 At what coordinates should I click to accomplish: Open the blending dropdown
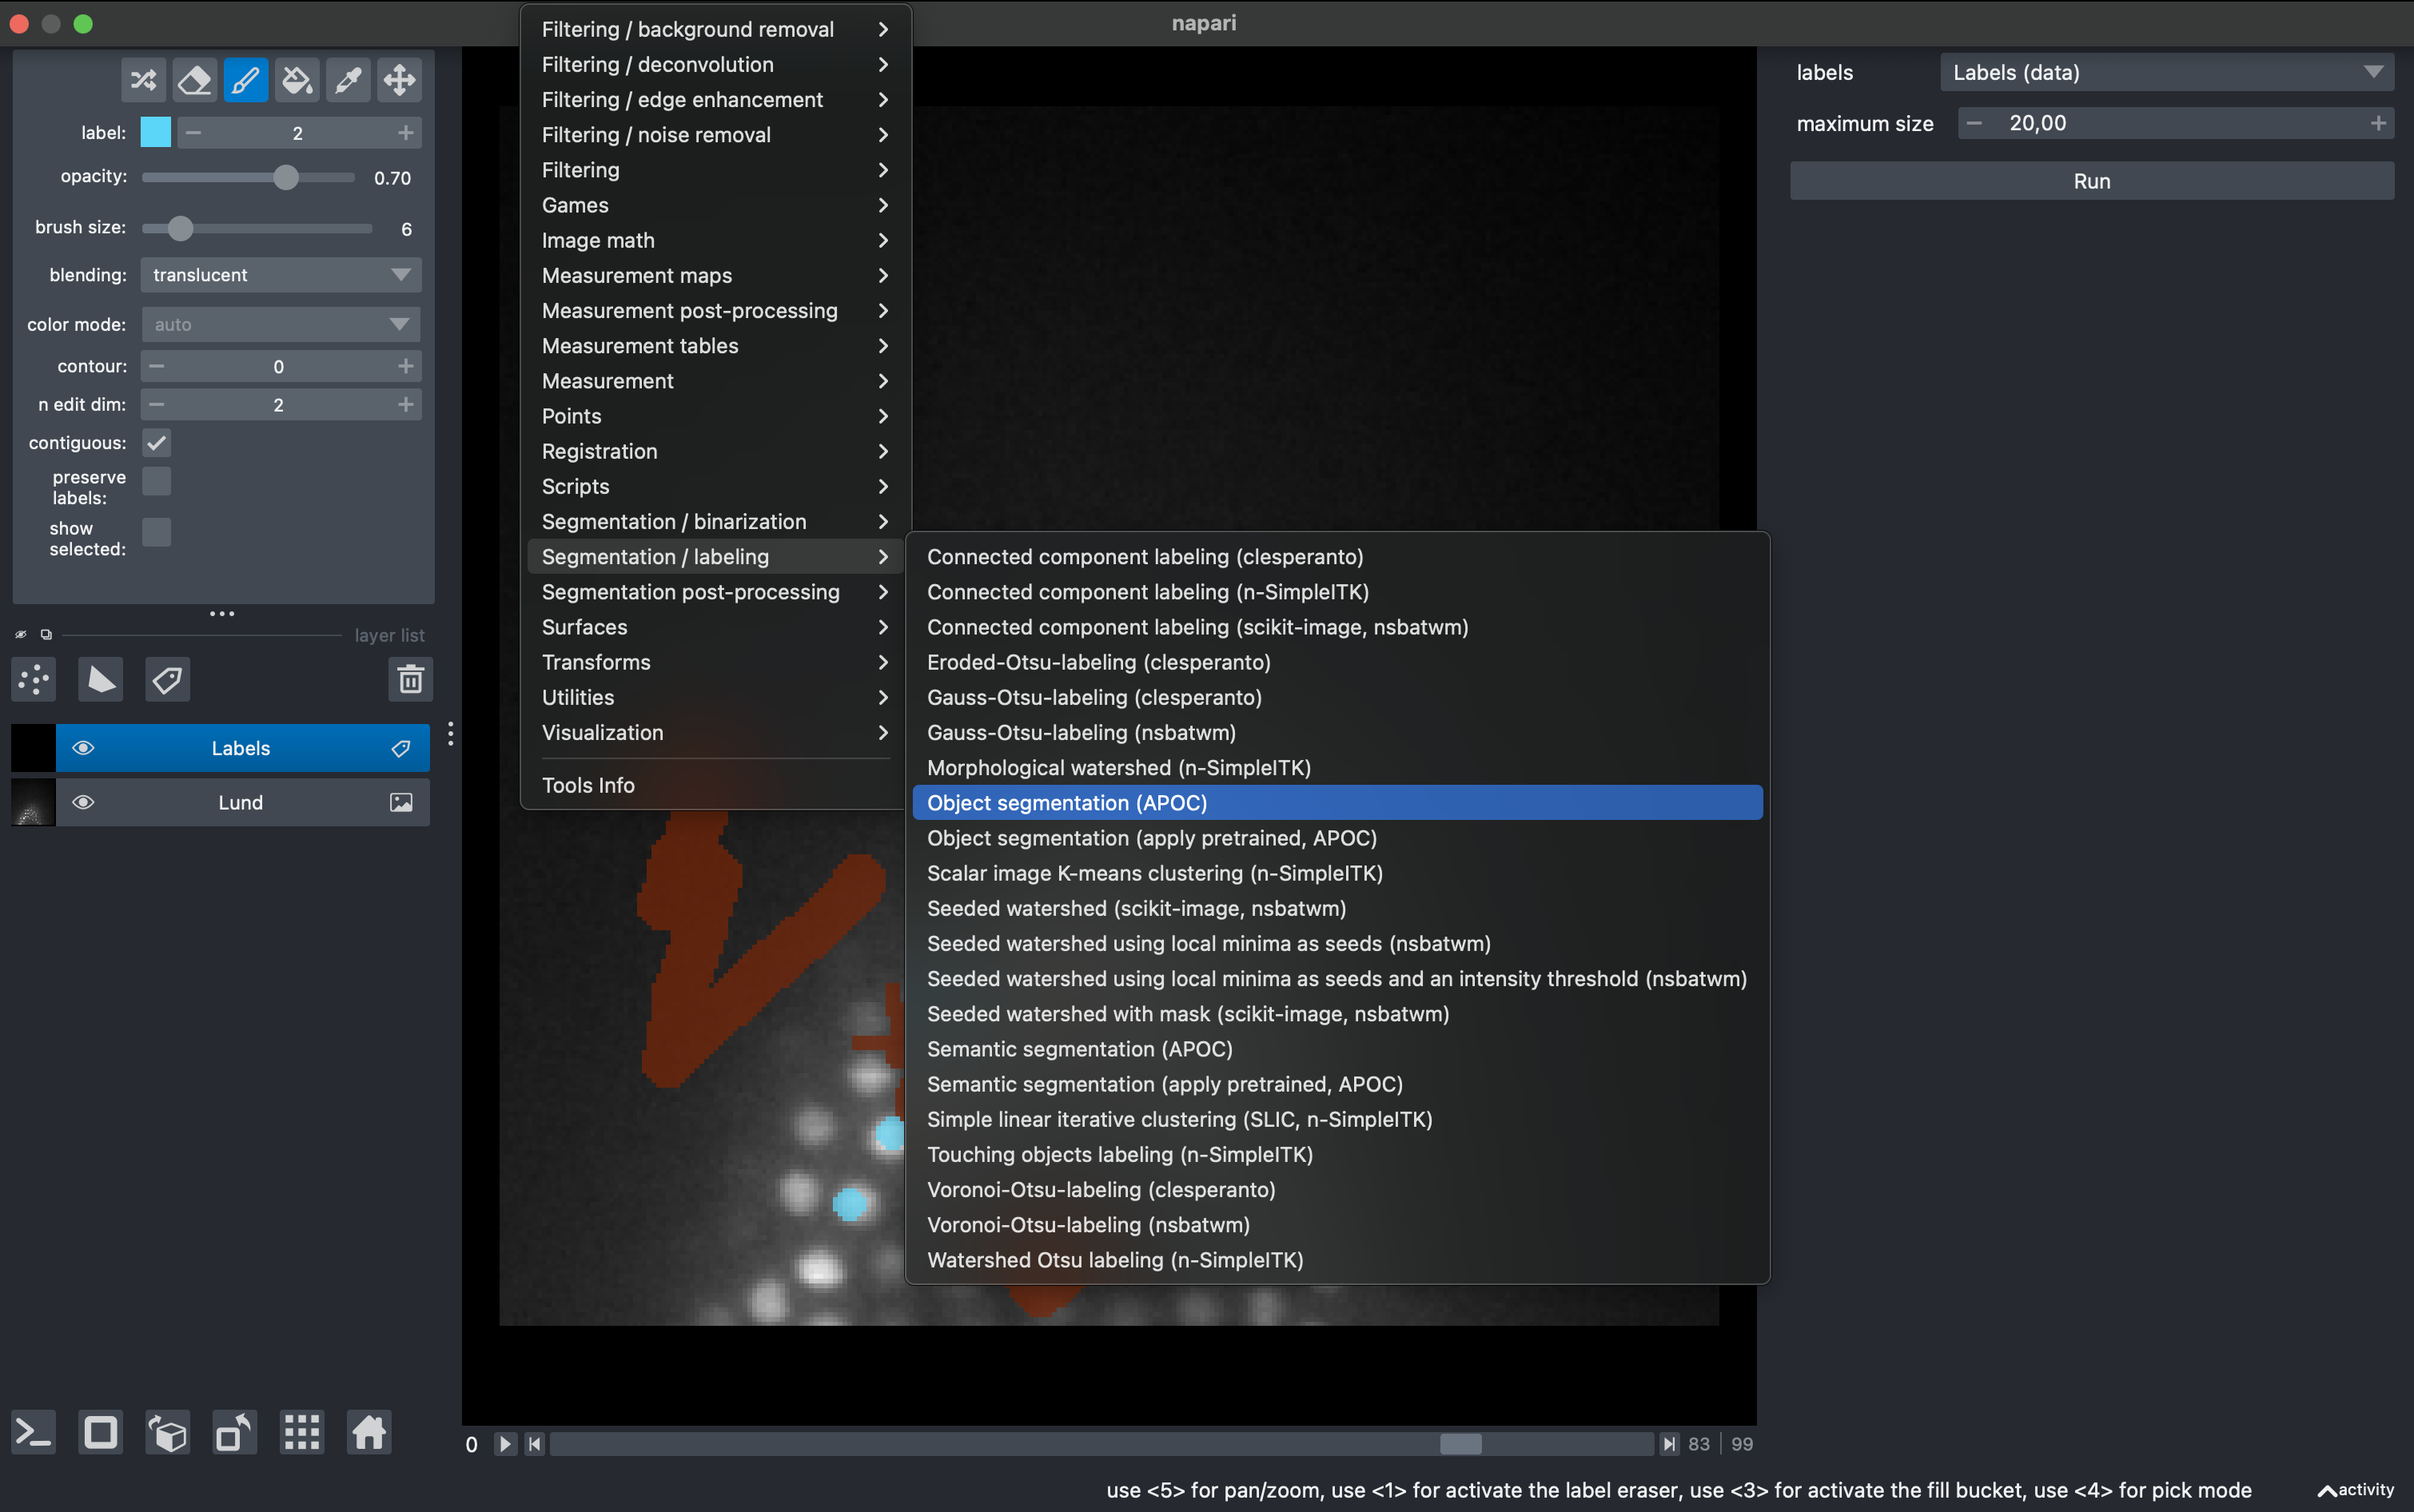point(280,274)
